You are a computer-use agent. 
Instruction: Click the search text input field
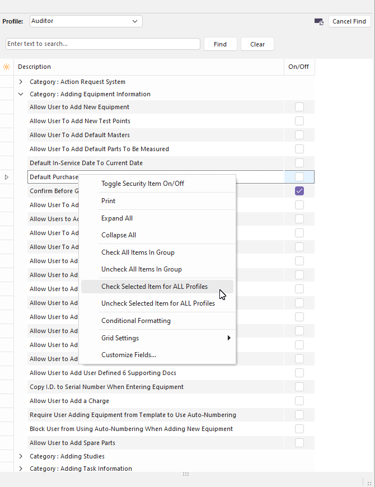coord(103,44)
